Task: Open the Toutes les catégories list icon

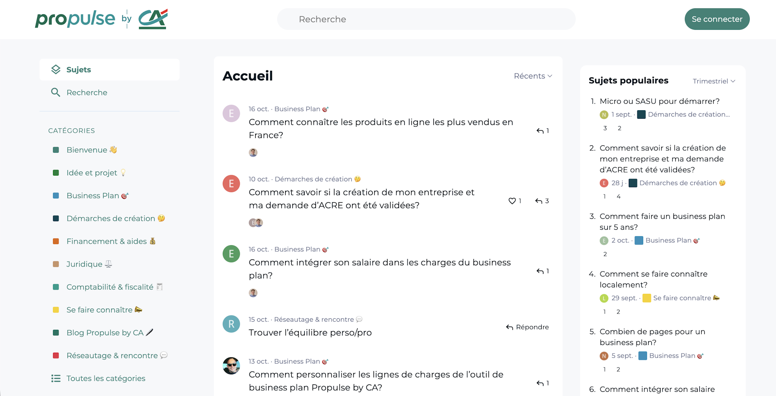Action: tap(56, 378)
